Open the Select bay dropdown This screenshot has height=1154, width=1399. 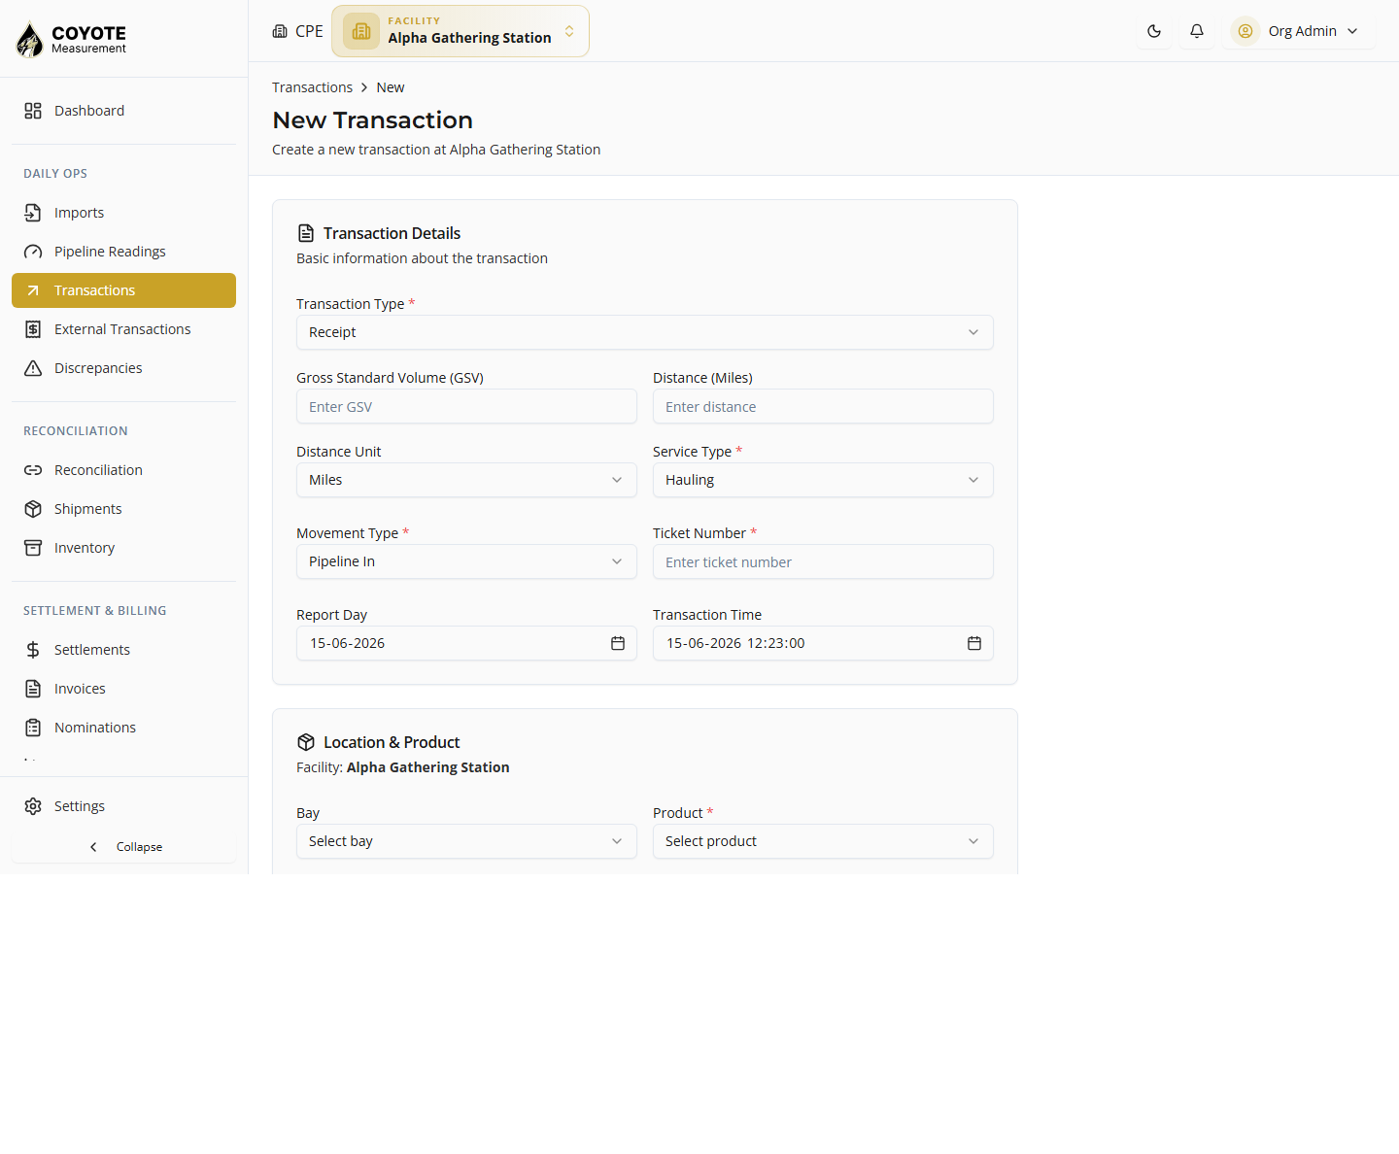tap(466, 841)
